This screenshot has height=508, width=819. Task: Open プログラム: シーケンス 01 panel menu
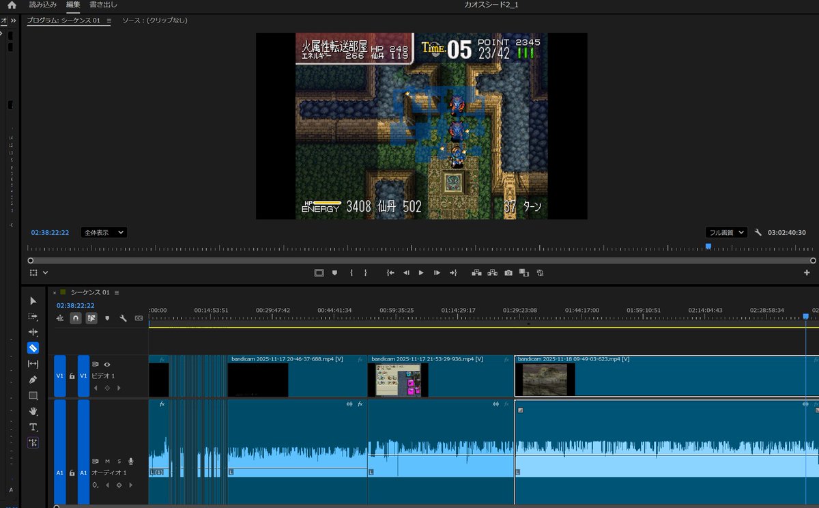coord(109,20)
